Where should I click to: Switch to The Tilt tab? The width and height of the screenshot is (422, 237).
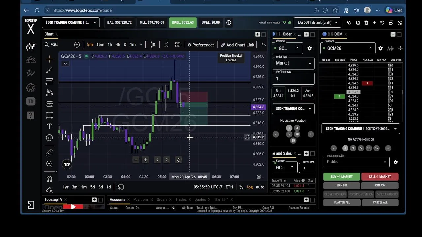221,200
